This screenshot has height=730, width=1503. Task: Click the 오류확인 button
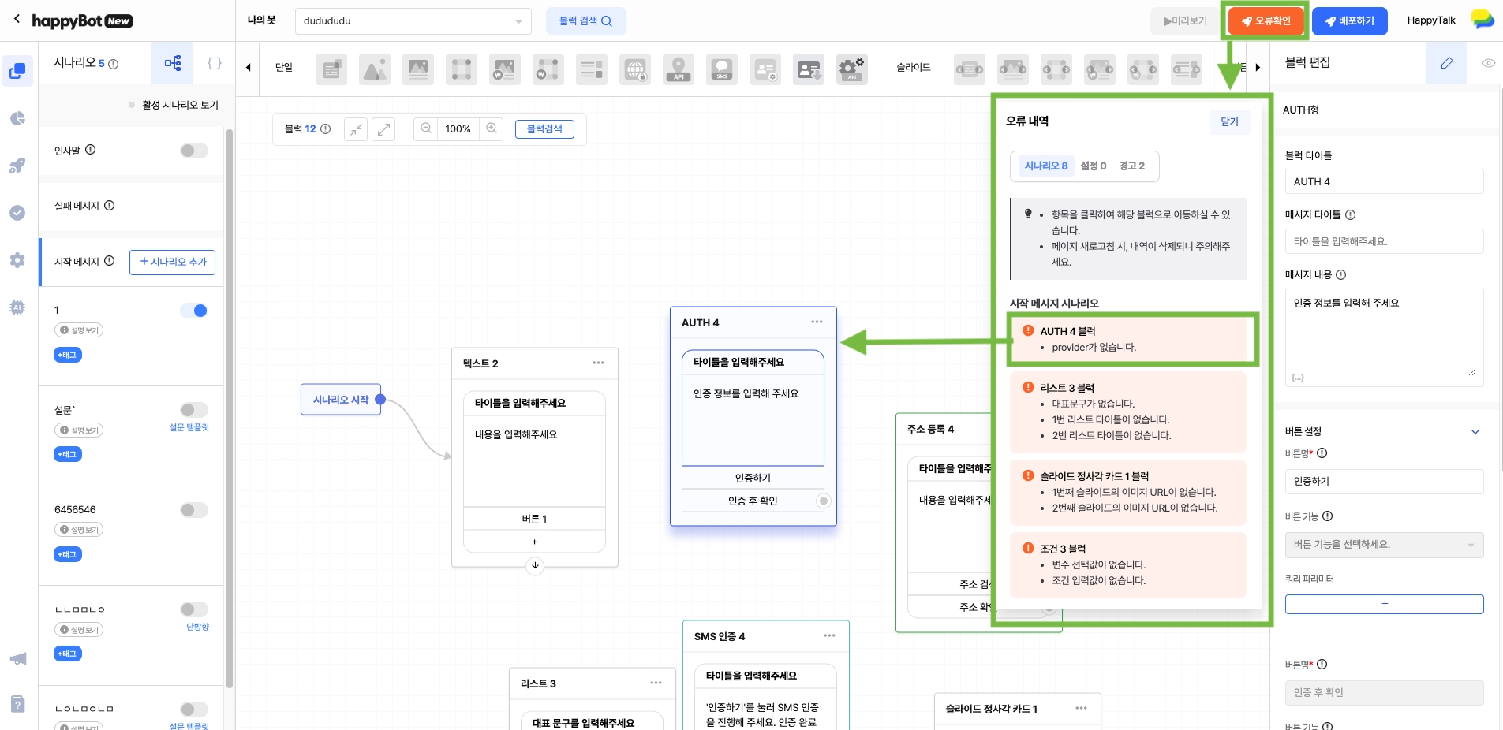[x=1266, y=21]
